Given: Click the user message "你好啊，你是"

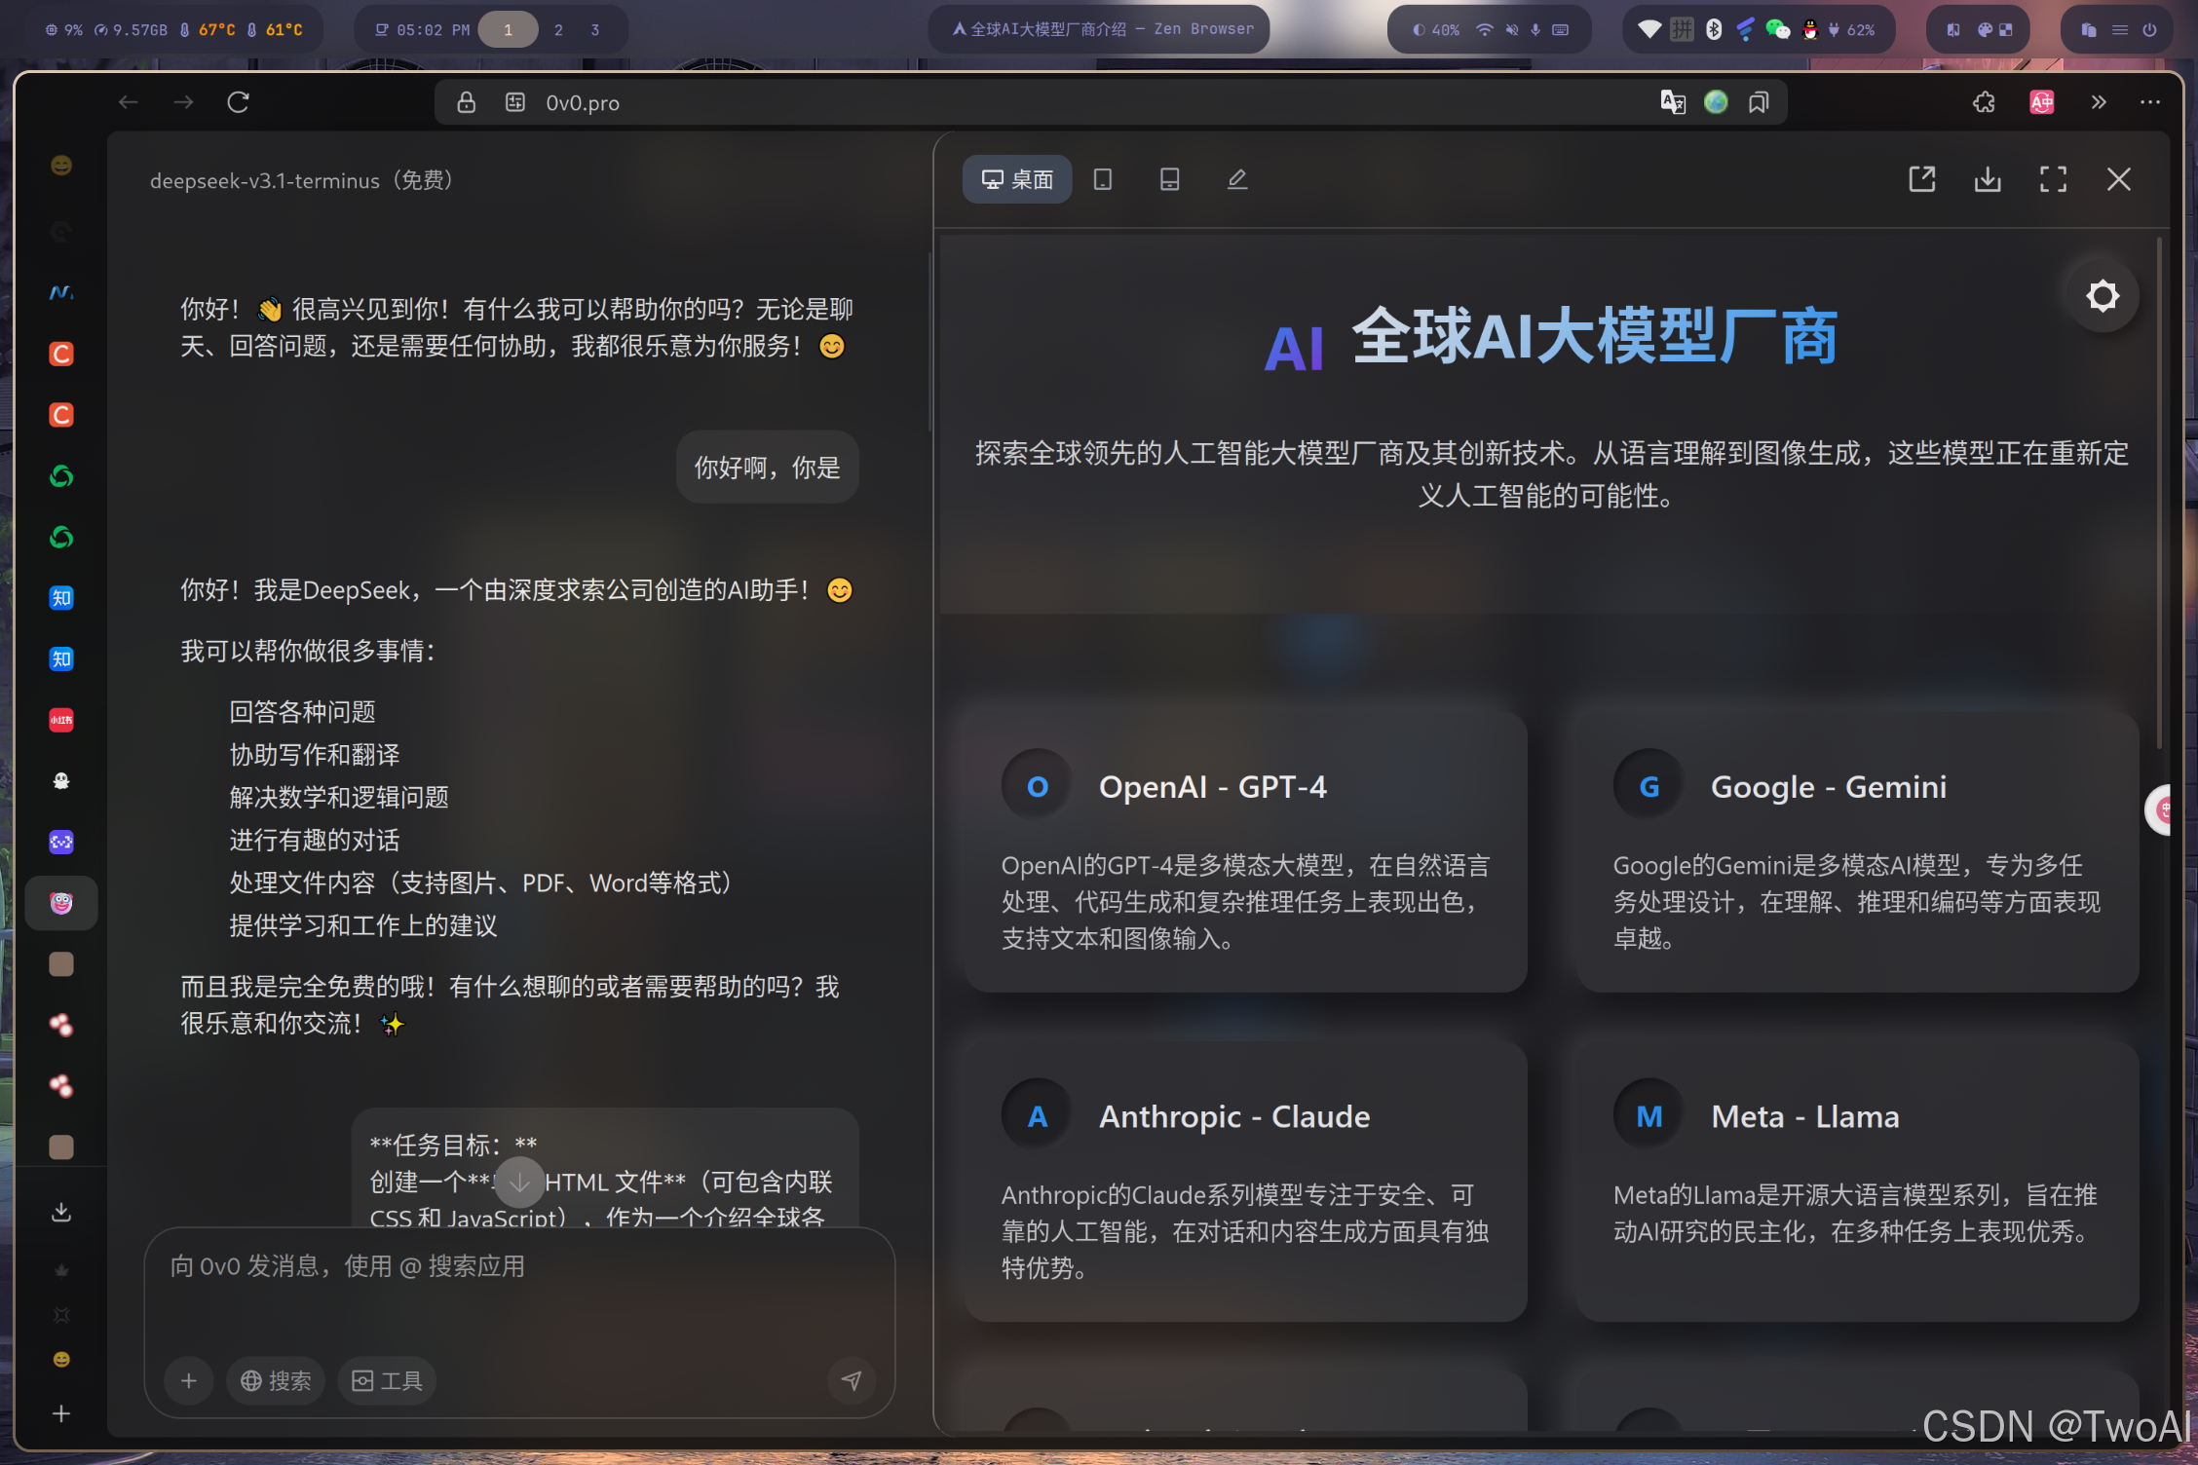Looking at the screenshot, I should click(x=767, y=468).
